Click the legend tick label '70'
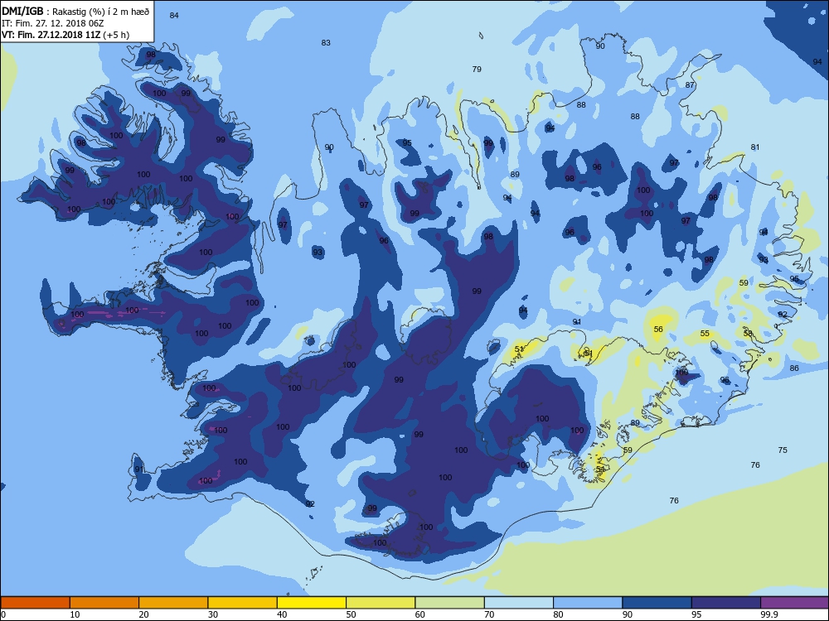 point(490,614)
